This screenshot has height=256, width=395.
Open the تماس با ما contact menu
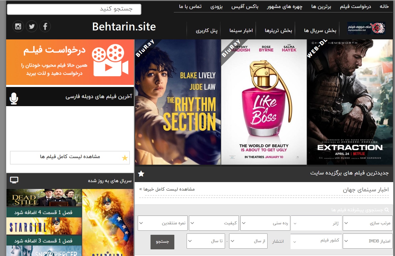pos(190,6)
